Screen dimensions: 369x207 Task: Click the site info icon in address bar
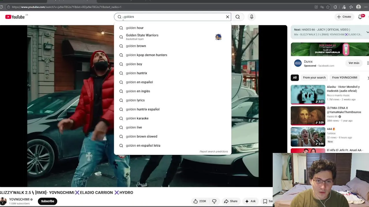pos(8,7)
